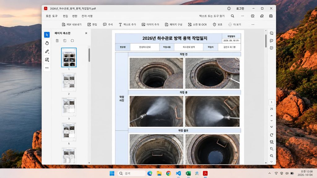Open Visual Studio Code from taskbar

178,173
